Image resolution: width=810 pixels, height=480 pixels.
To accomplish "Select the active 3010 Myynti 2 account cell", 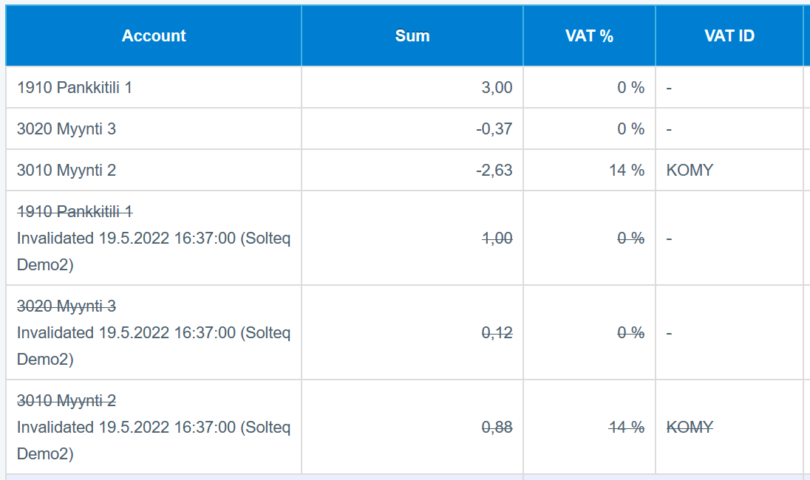I will click(x=67, y=171).
